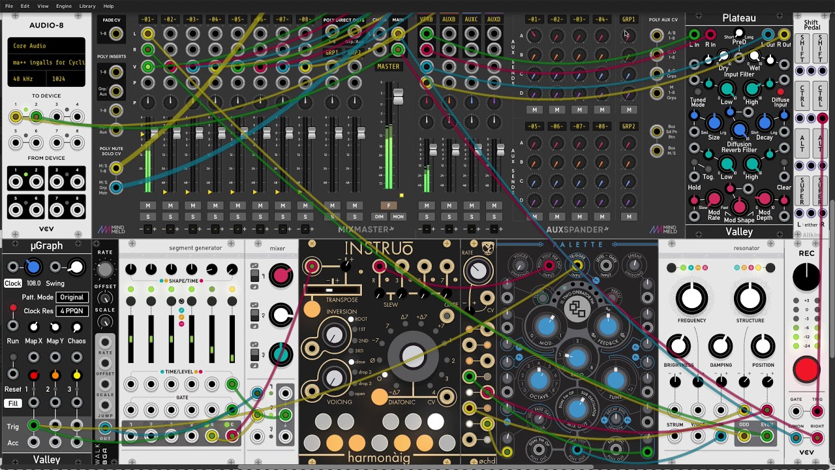
Task: Click µGraph Fill button
Action: [13, 403]
